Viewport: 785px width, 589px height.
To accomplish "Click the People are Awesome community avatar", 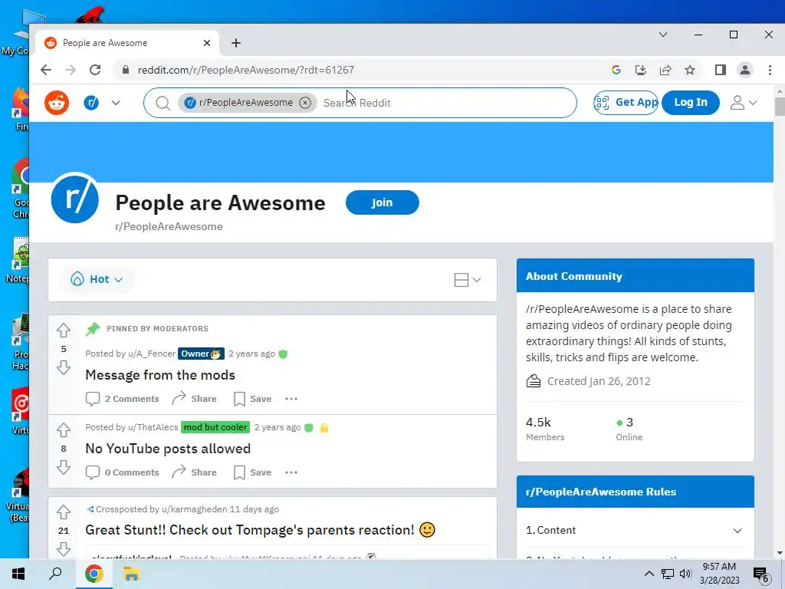I will 75,199.
